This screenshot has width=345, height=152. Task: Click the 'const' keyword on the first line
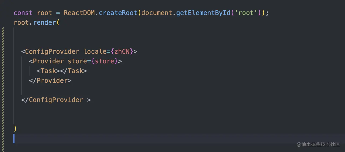pyautogui.click(x=23, y=13)
